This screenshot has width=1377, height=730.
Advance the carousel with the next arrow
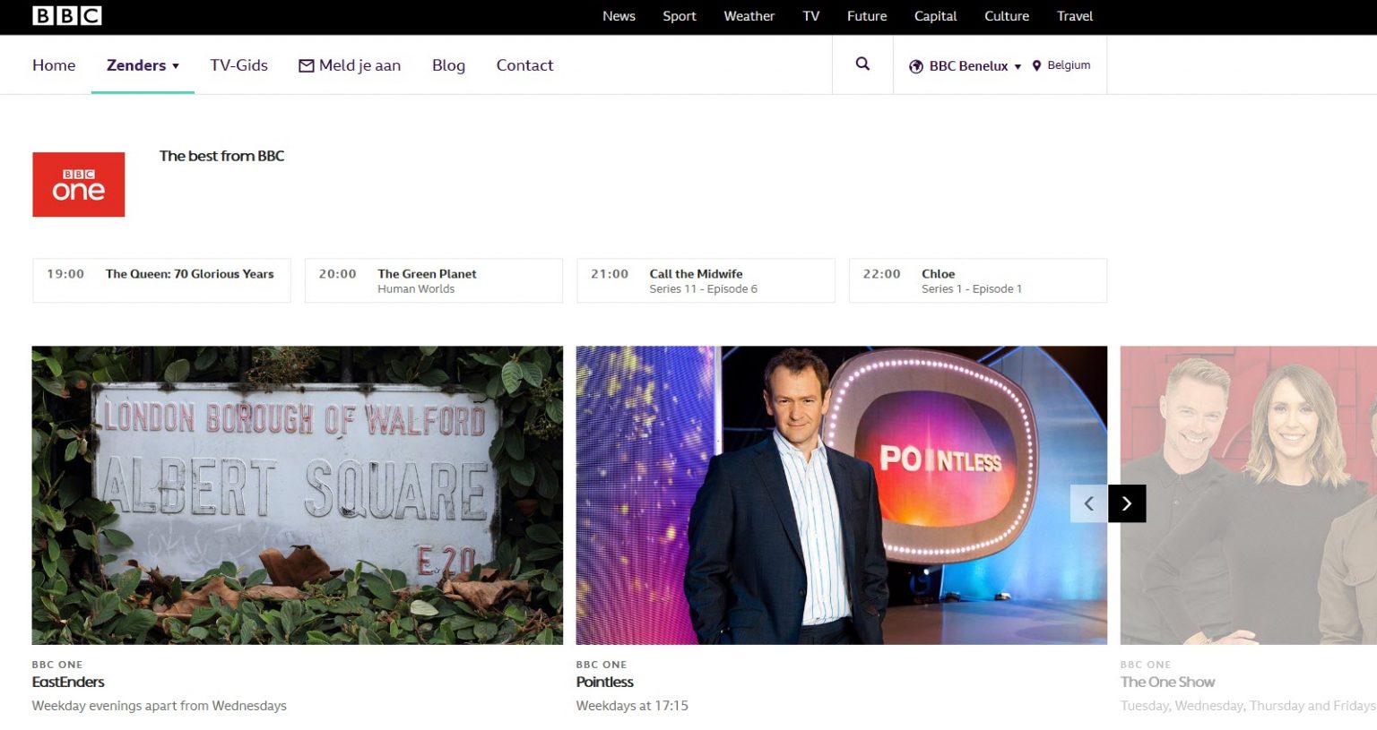(1127, 503)
